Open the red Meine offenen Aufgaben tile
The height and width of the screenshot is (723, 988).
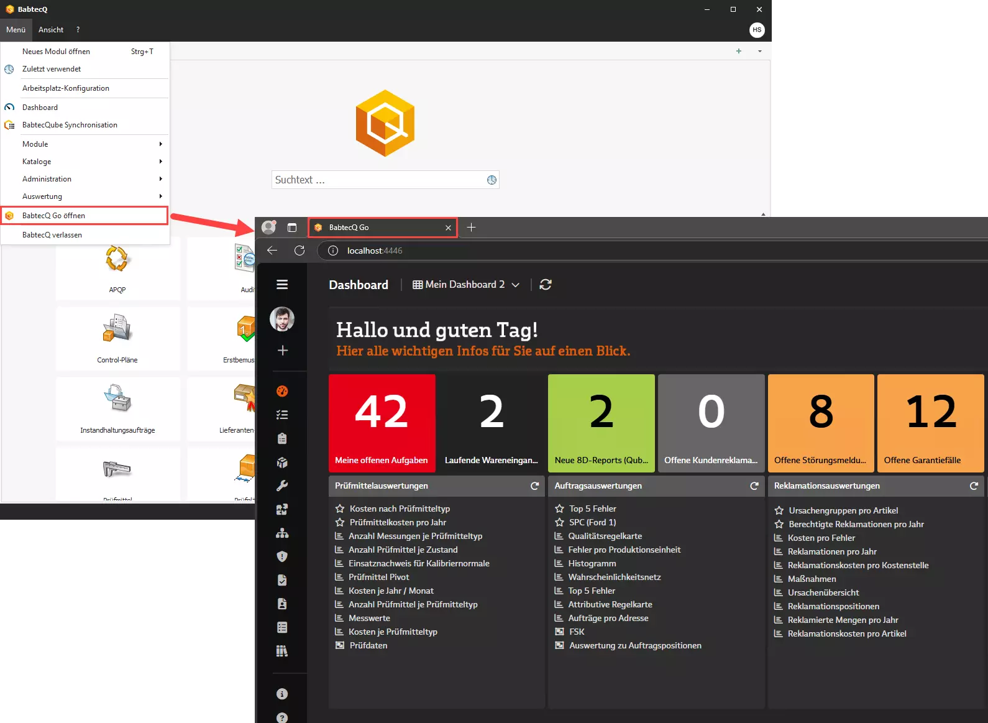click(382, 423)
